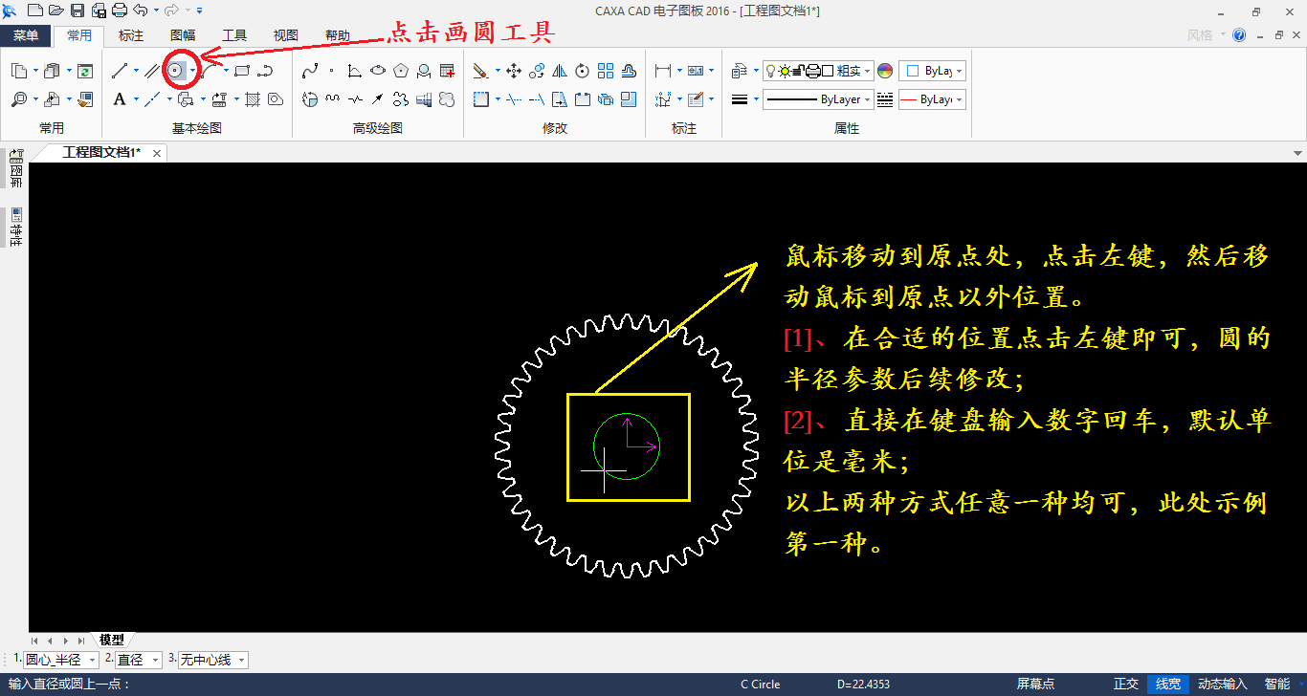The image size is (1307, 696).
Task: Select the 常用 ribbon tab
Action: pos(79,35)
